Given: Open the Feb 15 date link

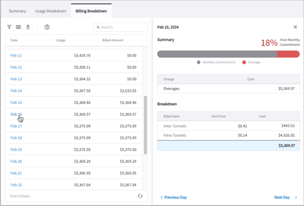Looking at the screenshot, I should [16, 102].
